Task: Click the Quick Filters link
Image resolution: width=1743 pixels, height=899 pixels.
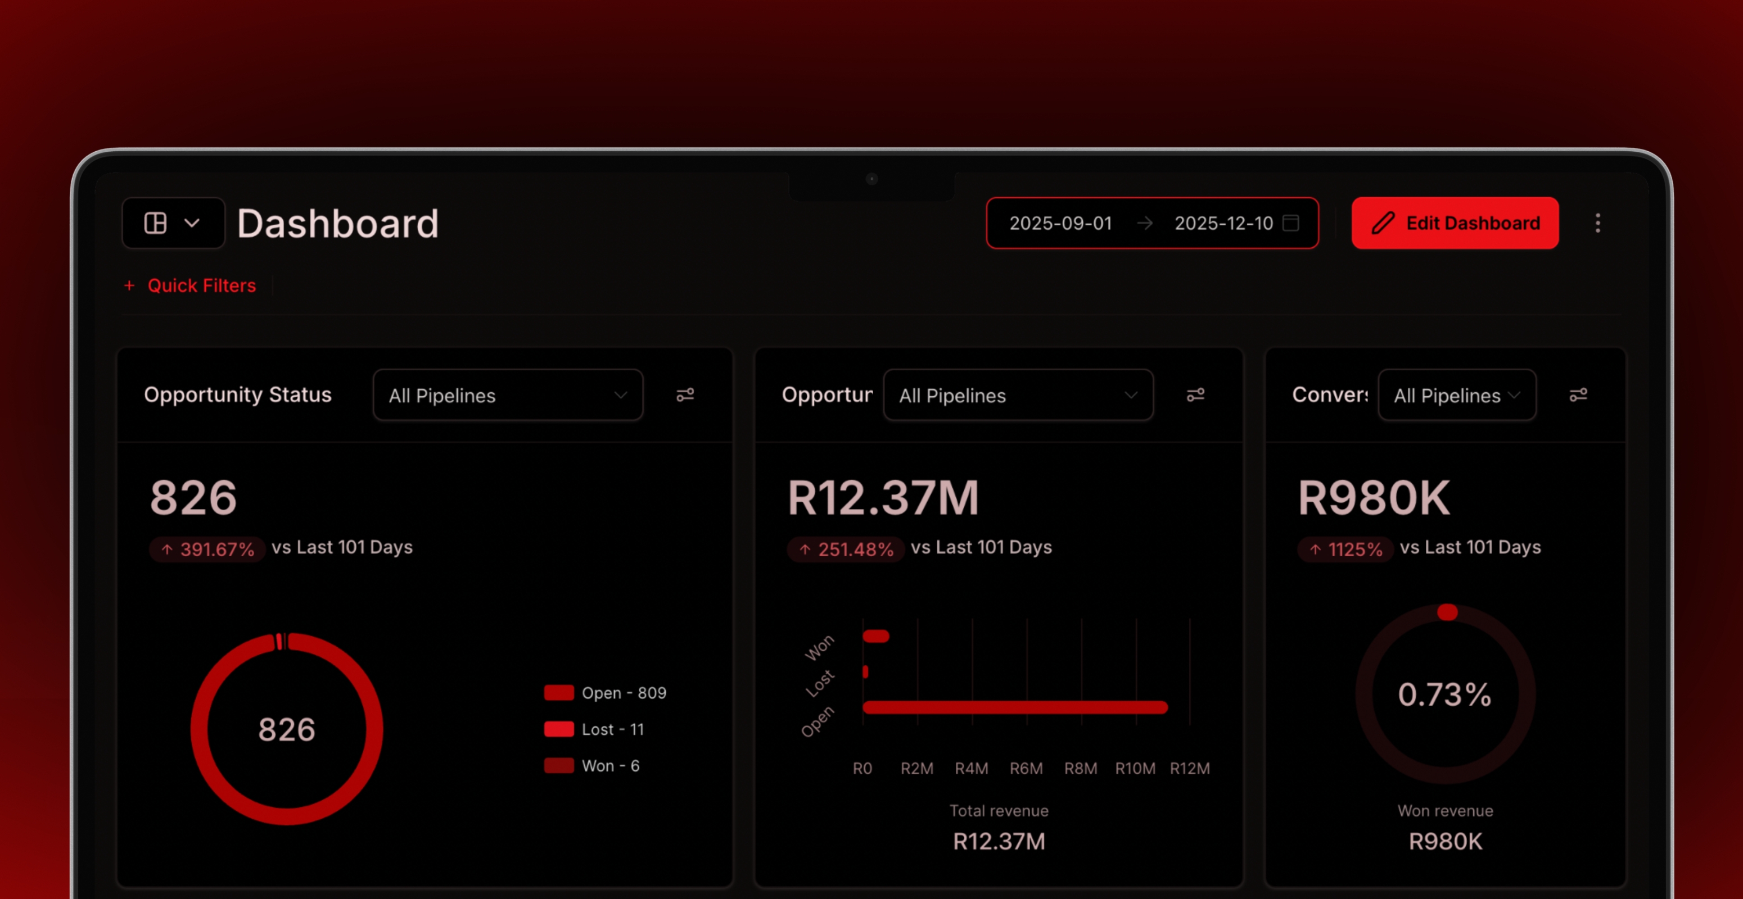Action: click(202, 286)
